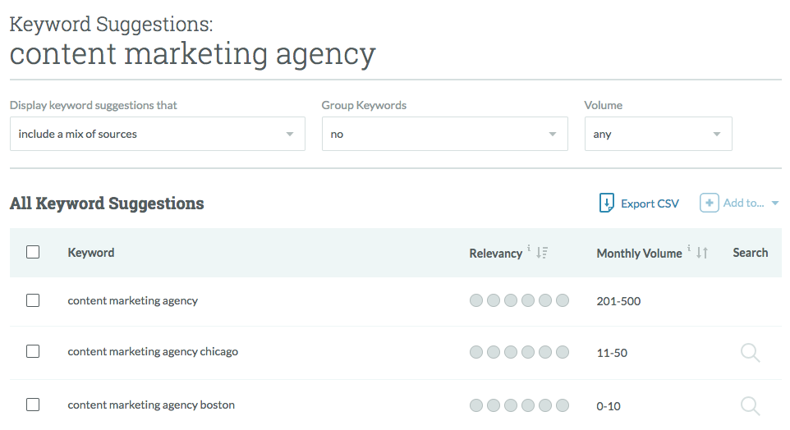This screenshot has width=790, height=430.
Task: Check the content marketing agency row
Action: [33, 300]
